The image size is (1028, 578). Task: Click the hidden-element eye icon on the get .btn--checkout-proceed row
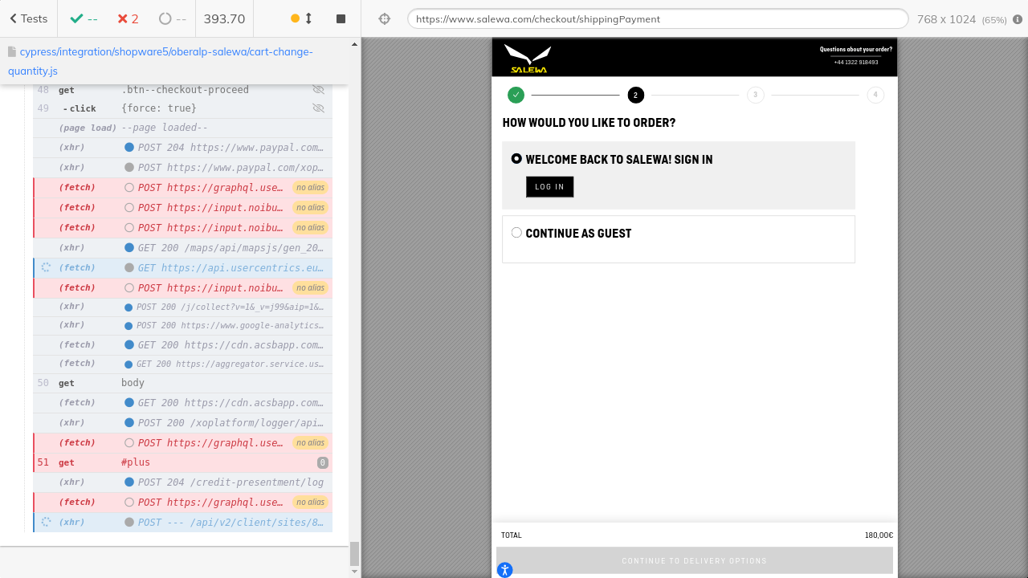pyautogui.click(x=318, y=90)
